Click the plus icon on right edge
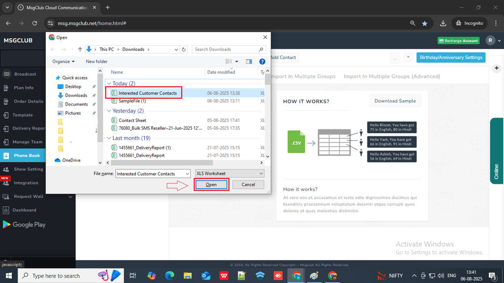The image size is (504, 283). pos(497,68)
